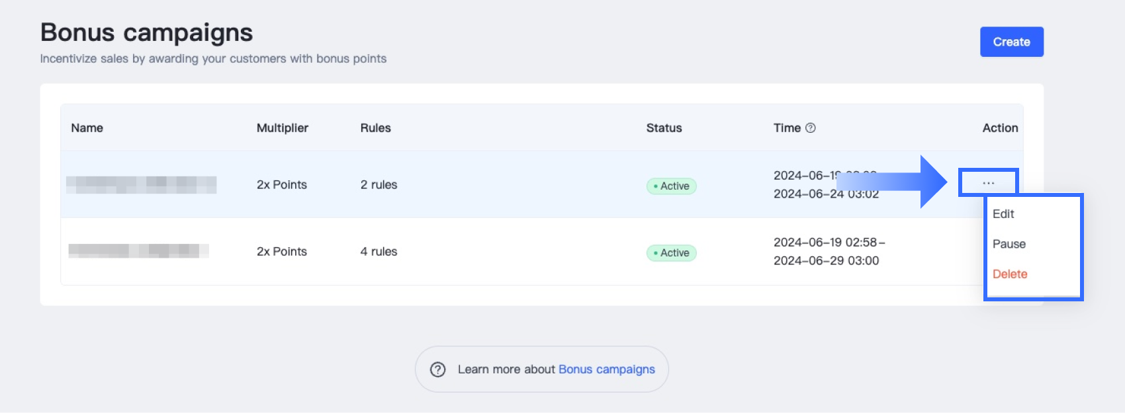This screenshot has width=1125, height=413.
Task: Click the Status column header
Action: pyautogui.click(x=664, y=128)
